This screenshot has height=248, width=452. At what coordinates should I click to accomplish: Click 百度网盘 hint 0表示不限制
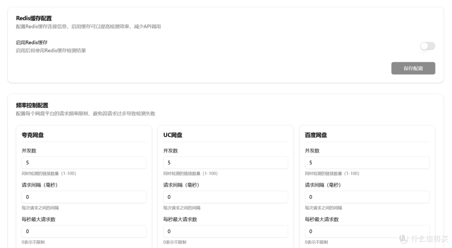[x=316, y=242]
